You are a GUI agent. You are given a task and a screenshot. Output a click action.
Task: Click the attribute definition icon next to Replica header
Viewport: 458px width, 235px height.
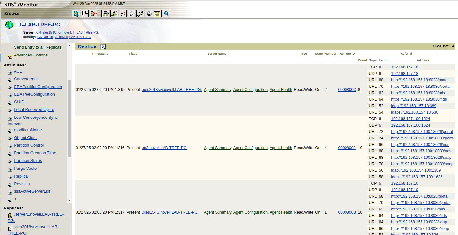coord(103,46)
